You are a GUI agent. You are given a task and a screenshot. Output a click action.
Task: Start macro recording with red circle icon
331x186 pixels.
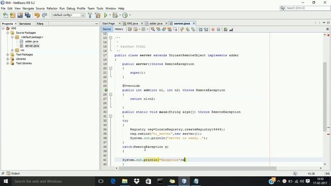click(213, 29)
